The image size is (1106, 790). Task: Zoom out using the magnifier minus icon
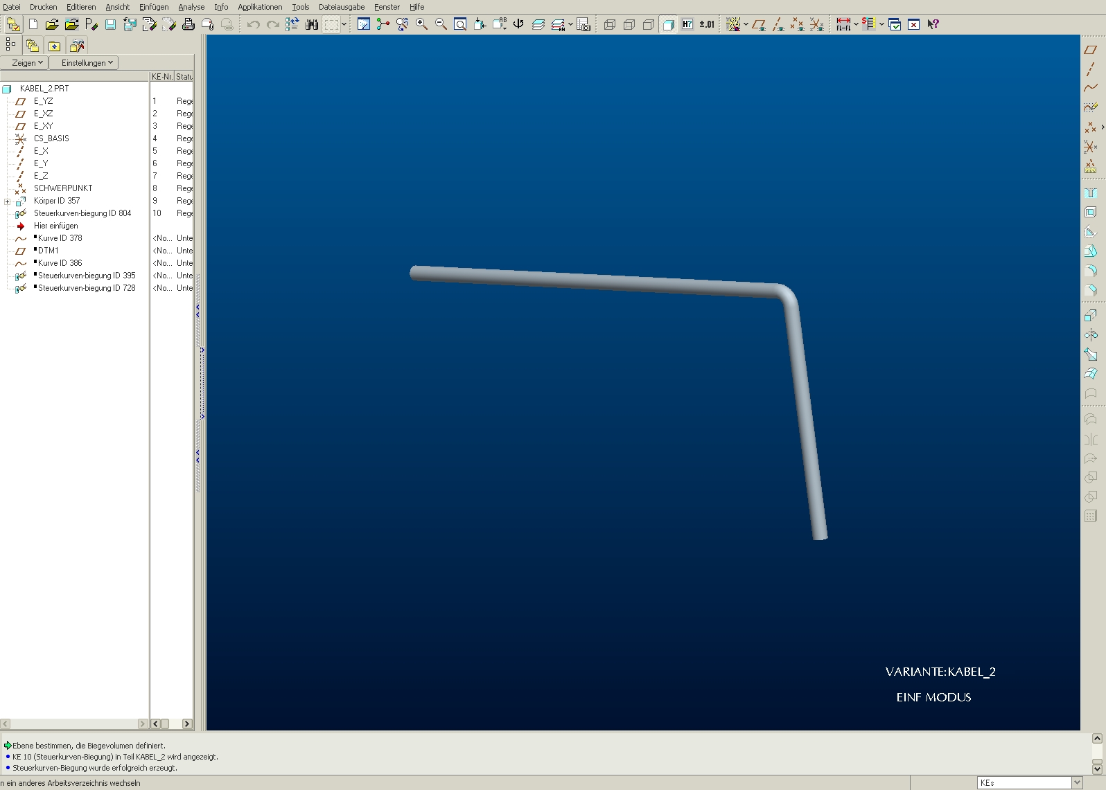click(441, 24)
